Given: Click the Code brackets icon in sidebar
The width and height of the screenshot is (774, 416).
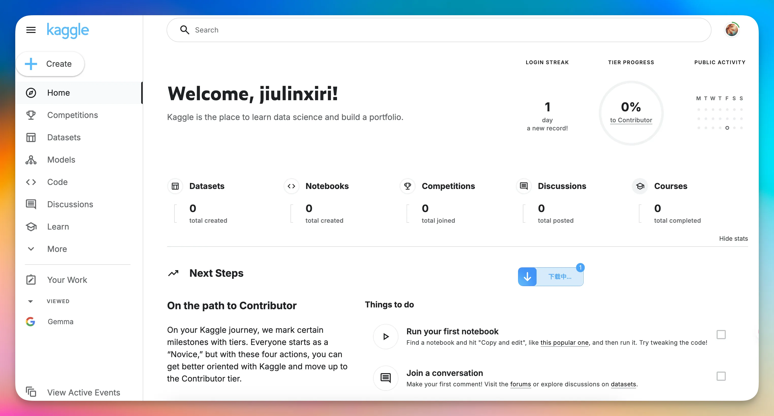Looking at the screenshot, I should coord(31,182).
